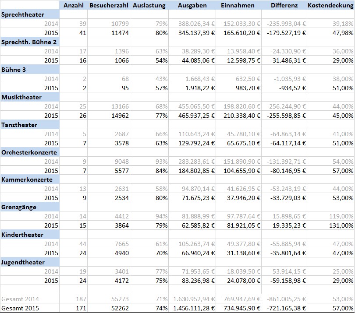Select the cell showing 44.085,06 €

pyautogui.click(x=192, y=60)
